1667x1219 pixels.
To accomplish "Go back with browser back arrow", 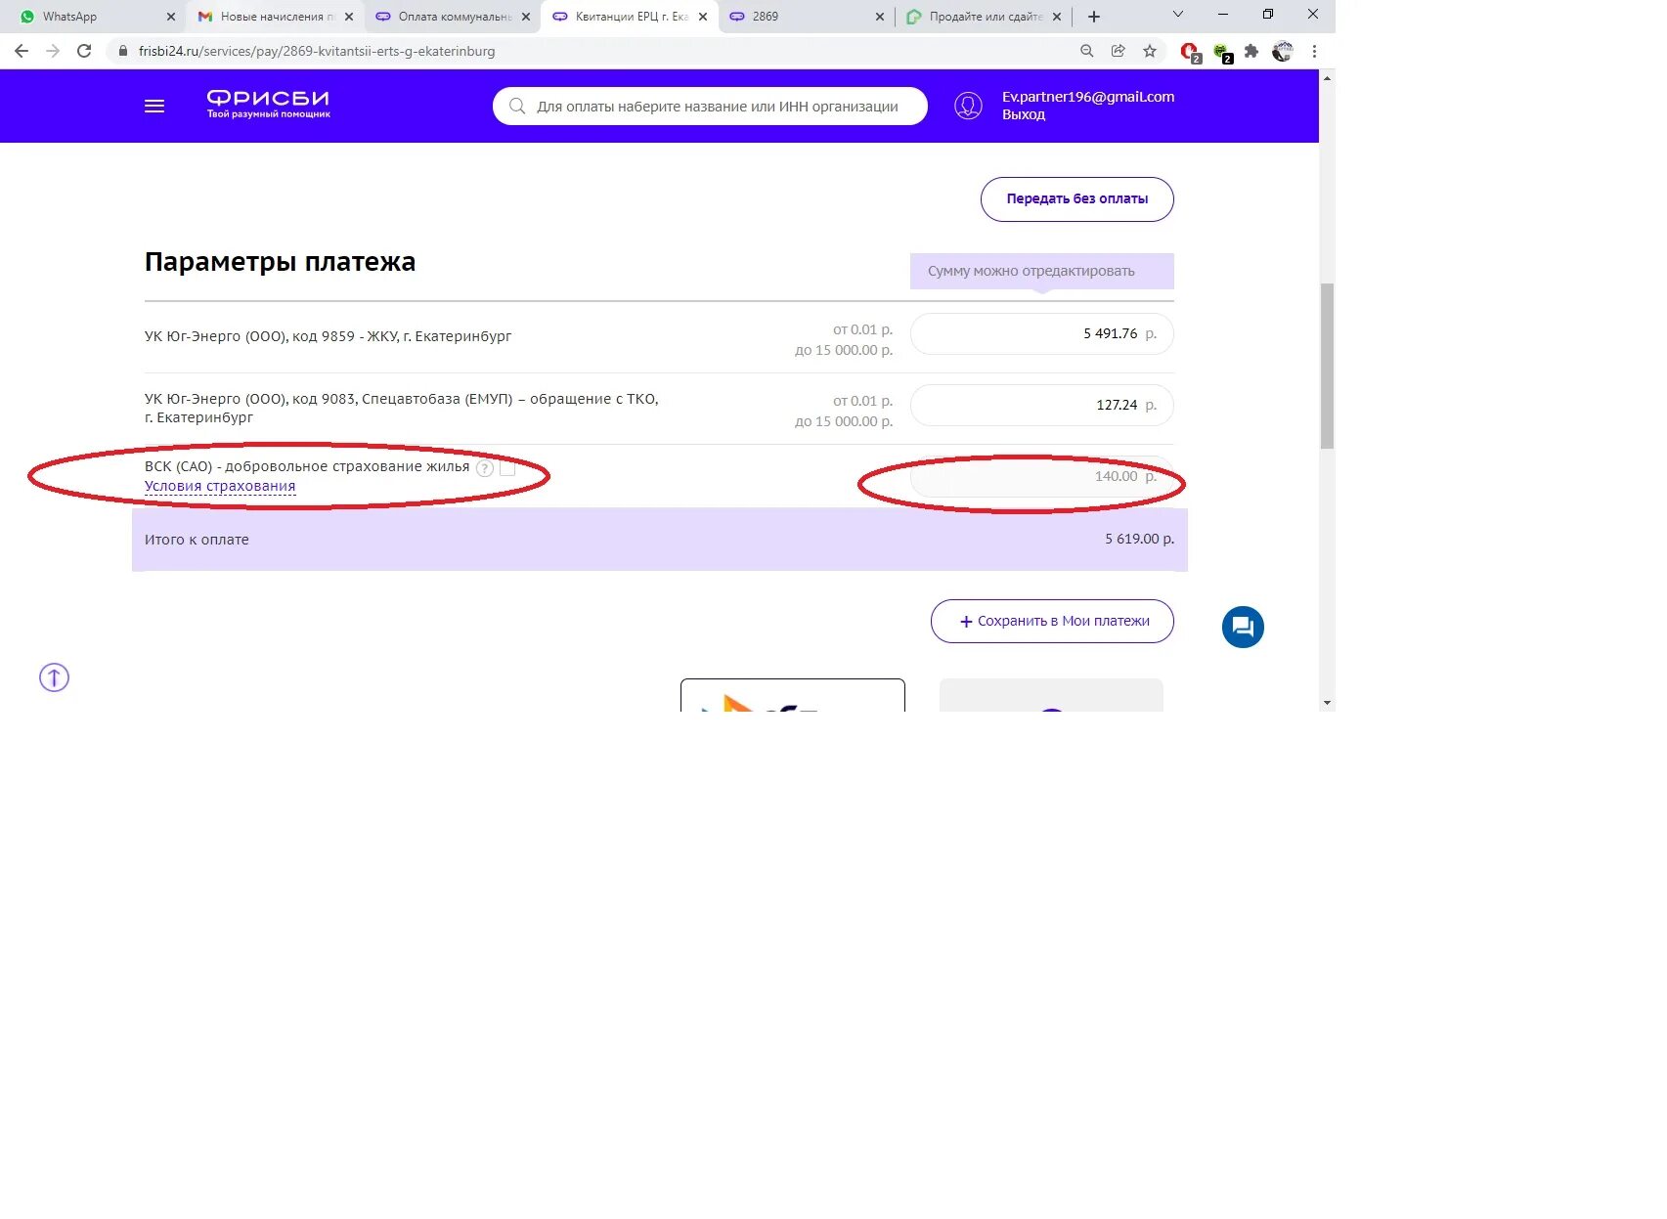I will point(22,51).
